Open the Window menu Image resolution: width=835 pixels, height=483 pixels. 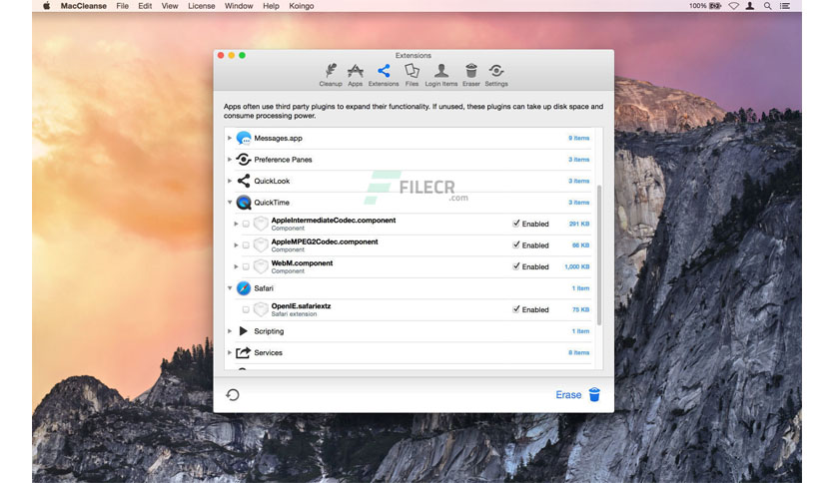pos(239,6)
